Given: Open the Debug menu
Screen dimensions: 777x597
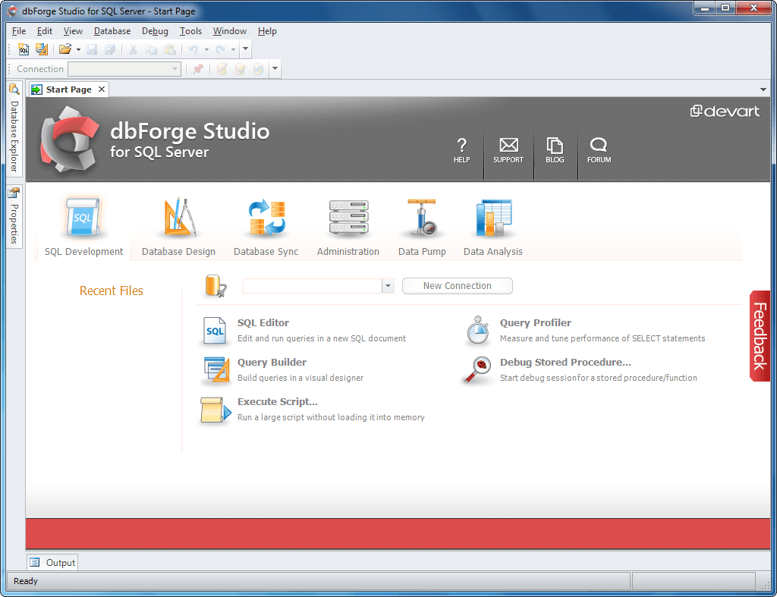Looking at the screenshot, I should (x=155, y=30).
